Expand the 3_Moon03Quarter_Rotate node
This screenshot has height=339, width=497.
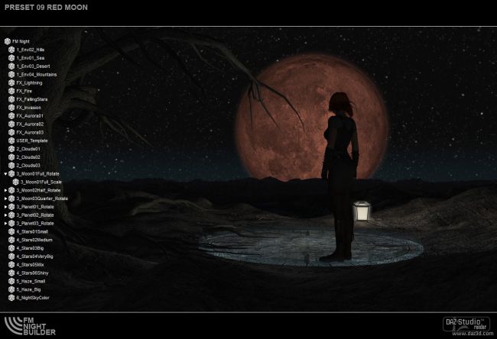coord(5,199)
